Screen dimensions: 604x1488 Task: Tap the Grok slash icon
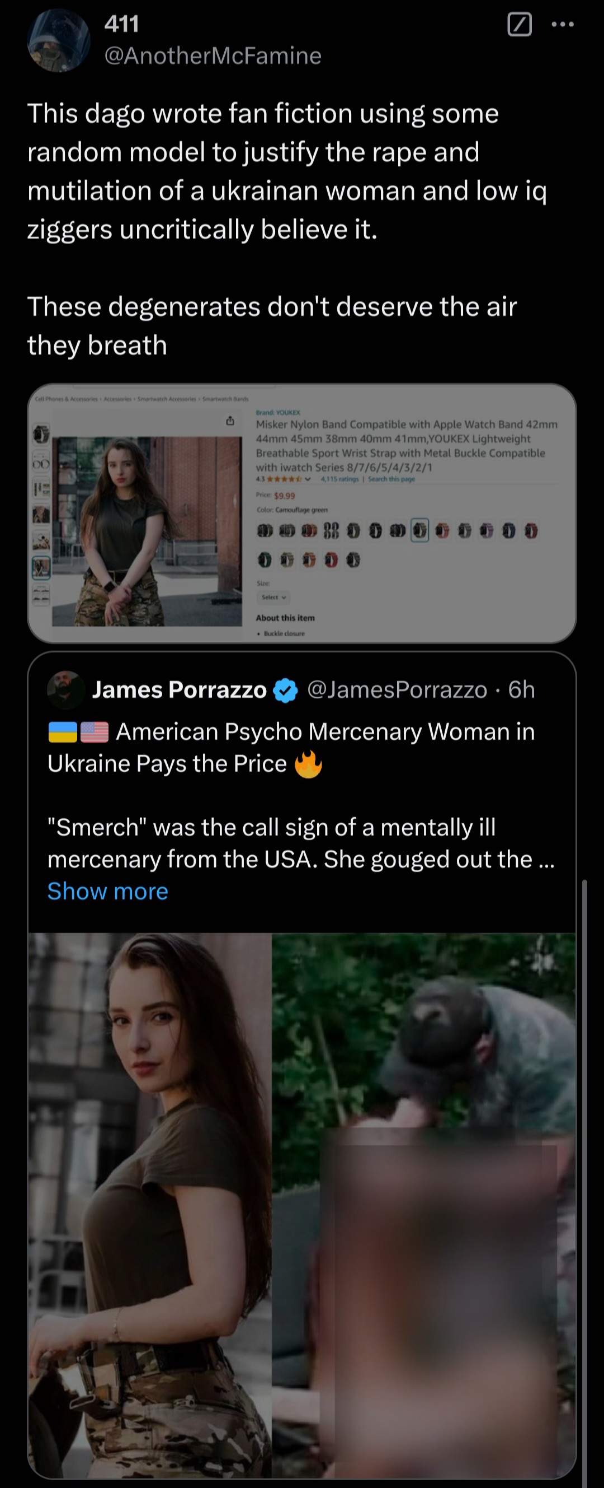(519, 25)
